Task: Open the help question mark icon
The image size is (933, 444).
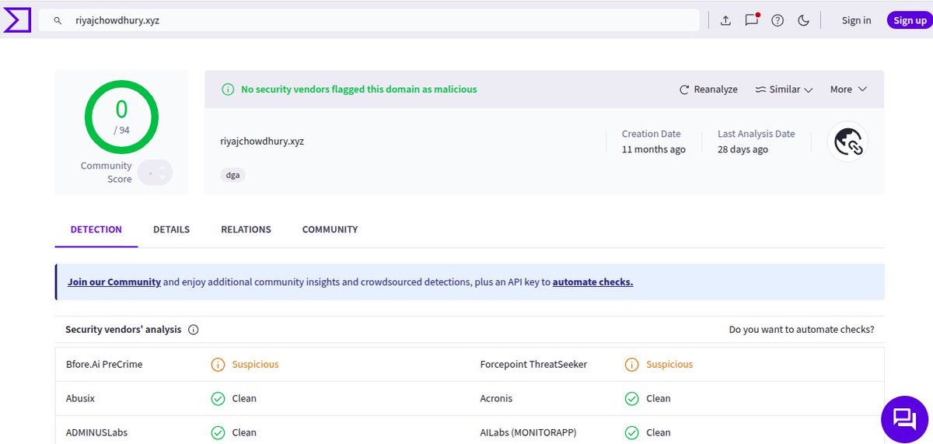Action: tap(777, 21)
